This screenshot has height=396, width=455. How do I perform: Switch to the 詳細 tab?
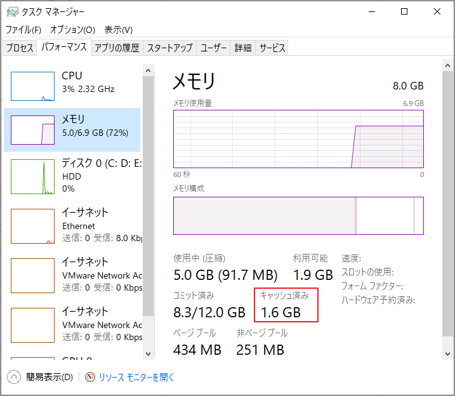pyautogui.click(x=243, y=48)
